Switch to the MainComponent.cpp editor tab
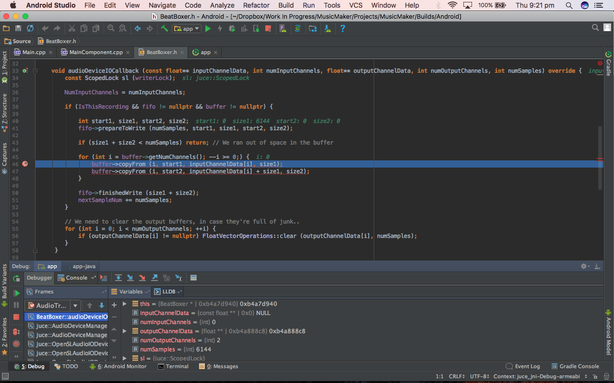Screen dimensions: 614x383 (96, 52)
